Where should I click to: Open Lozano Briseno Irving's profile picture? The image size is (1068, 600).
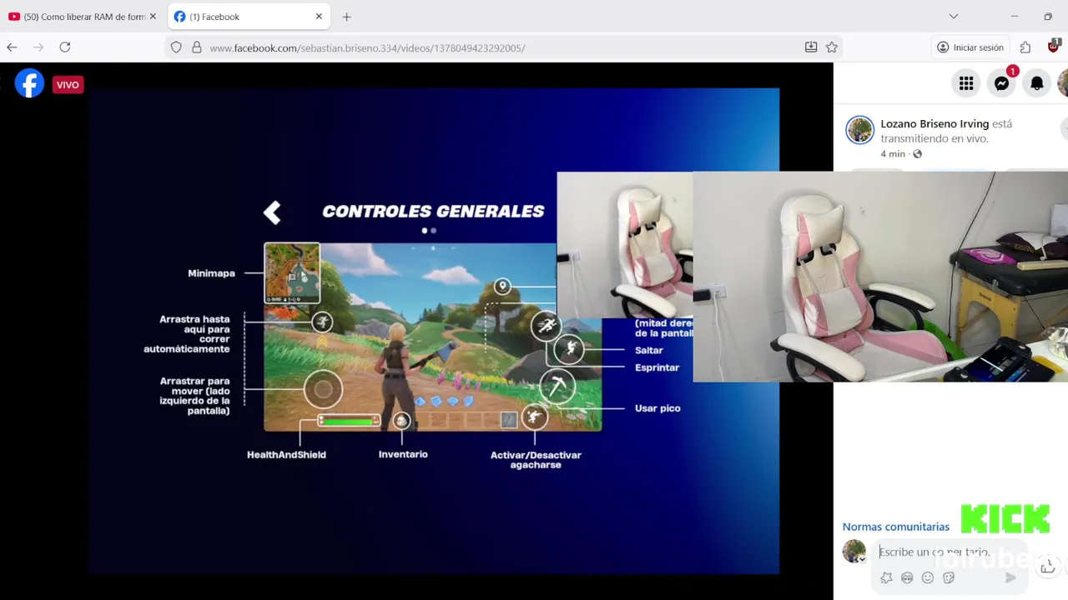coord(859,131)
